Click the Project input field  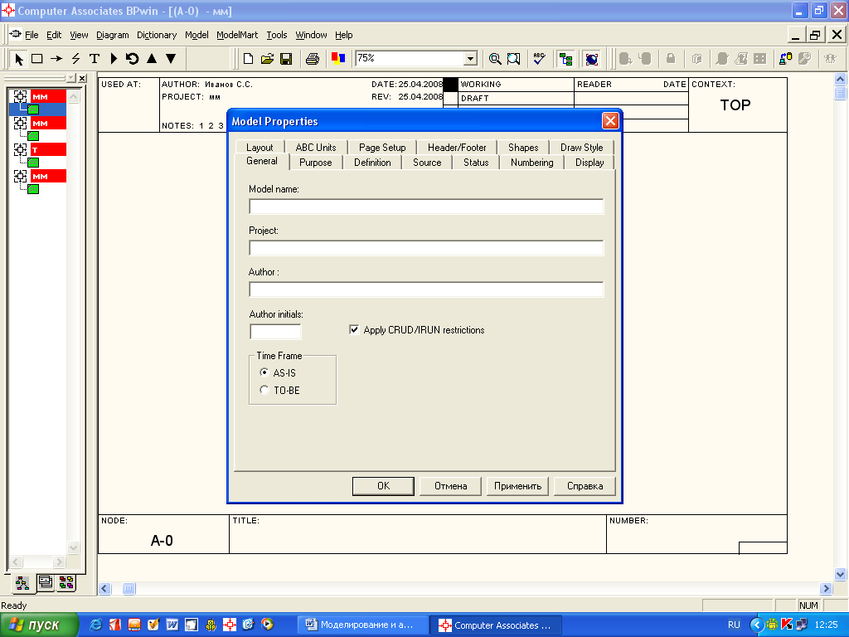tap(426, 248)
